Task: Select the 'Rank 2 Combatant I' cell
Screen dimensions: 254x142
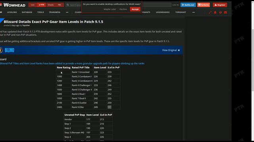Action: 82,77
